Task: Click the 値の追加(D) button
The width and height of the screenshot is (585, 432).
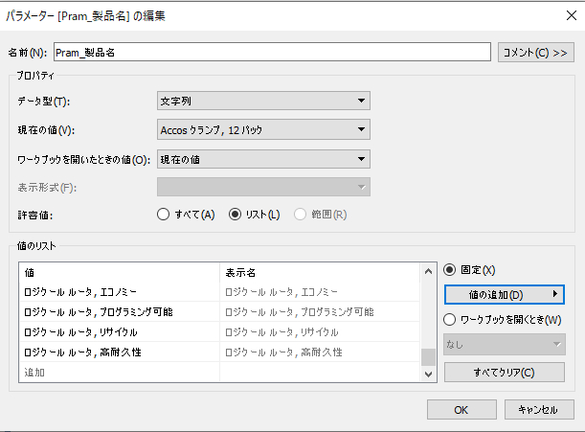Action: coord(503,294)
